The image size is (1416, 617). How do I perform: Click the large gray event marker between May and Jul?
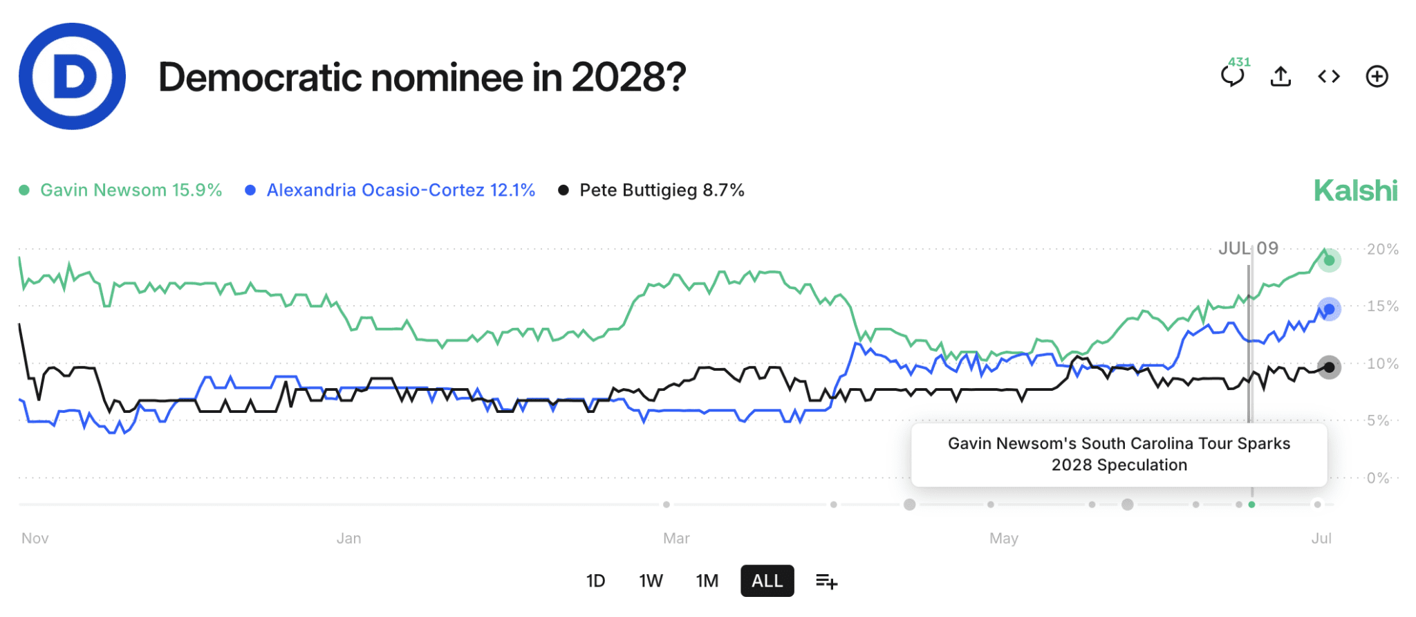pos(1127,504)
